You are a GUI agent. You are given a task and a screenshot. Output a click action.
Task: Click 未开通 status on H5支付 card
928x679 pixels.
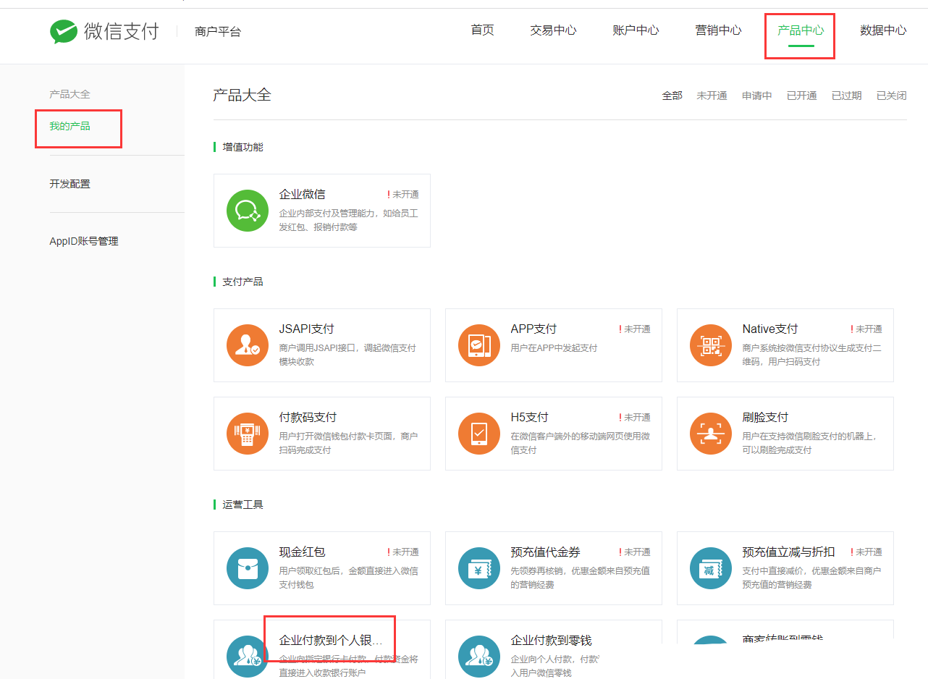[x=635, y=418]
